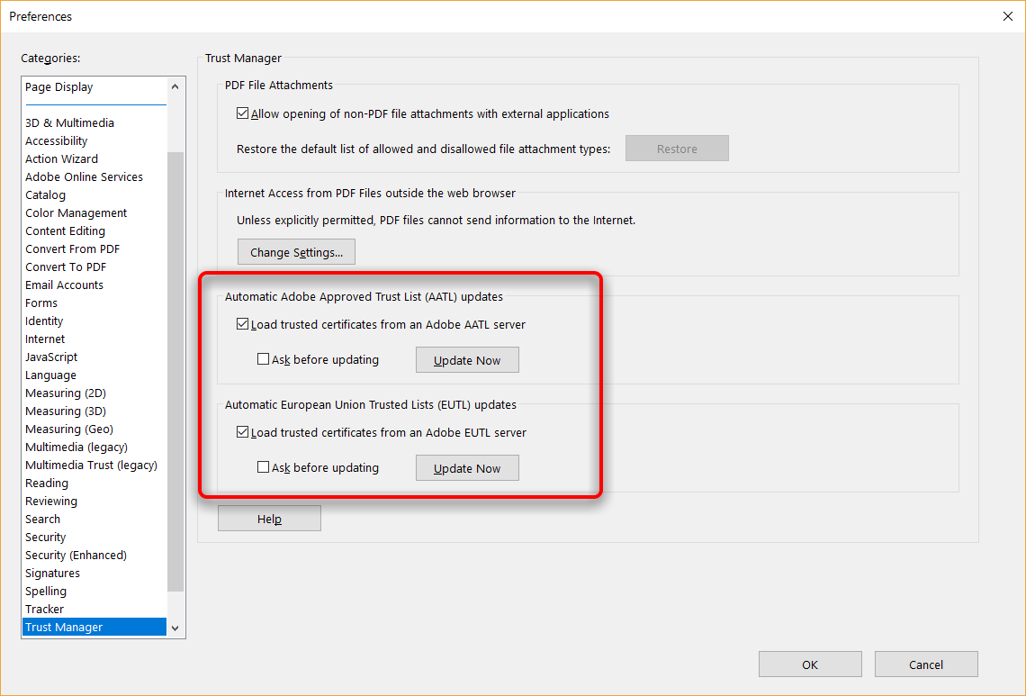The height and width of the screenshot is (696, 1026).
Task: Select the Spelling preferences category
Action: (x=45, y=591)
